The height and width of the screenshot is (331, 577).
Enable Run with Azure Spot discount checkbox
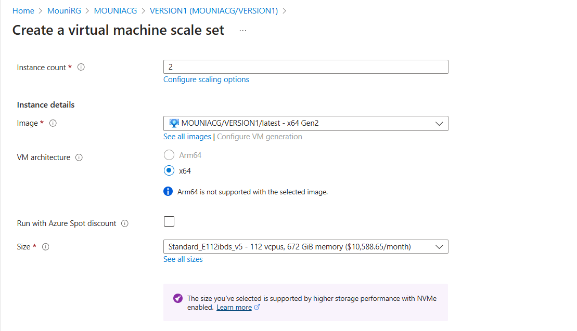169,222
